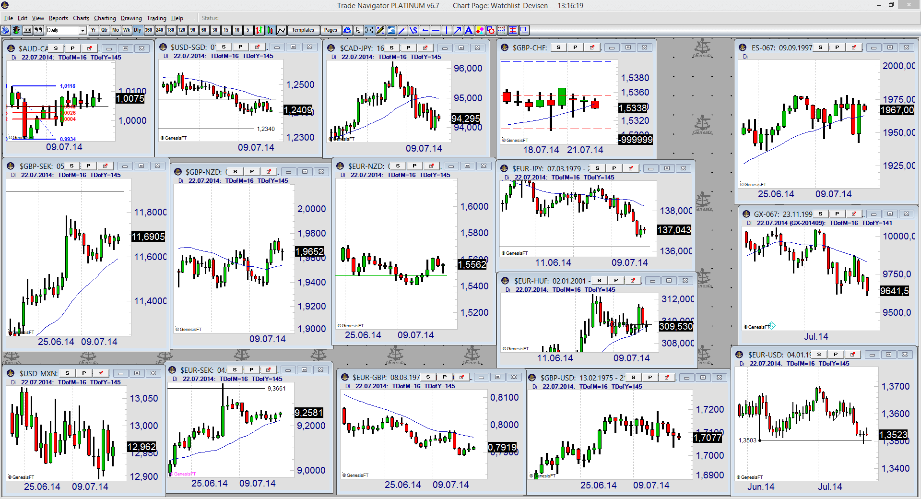Open the shapes color palette tool
Screen dimensions: 921x499
pyautogui.click(x=480, y=30)
